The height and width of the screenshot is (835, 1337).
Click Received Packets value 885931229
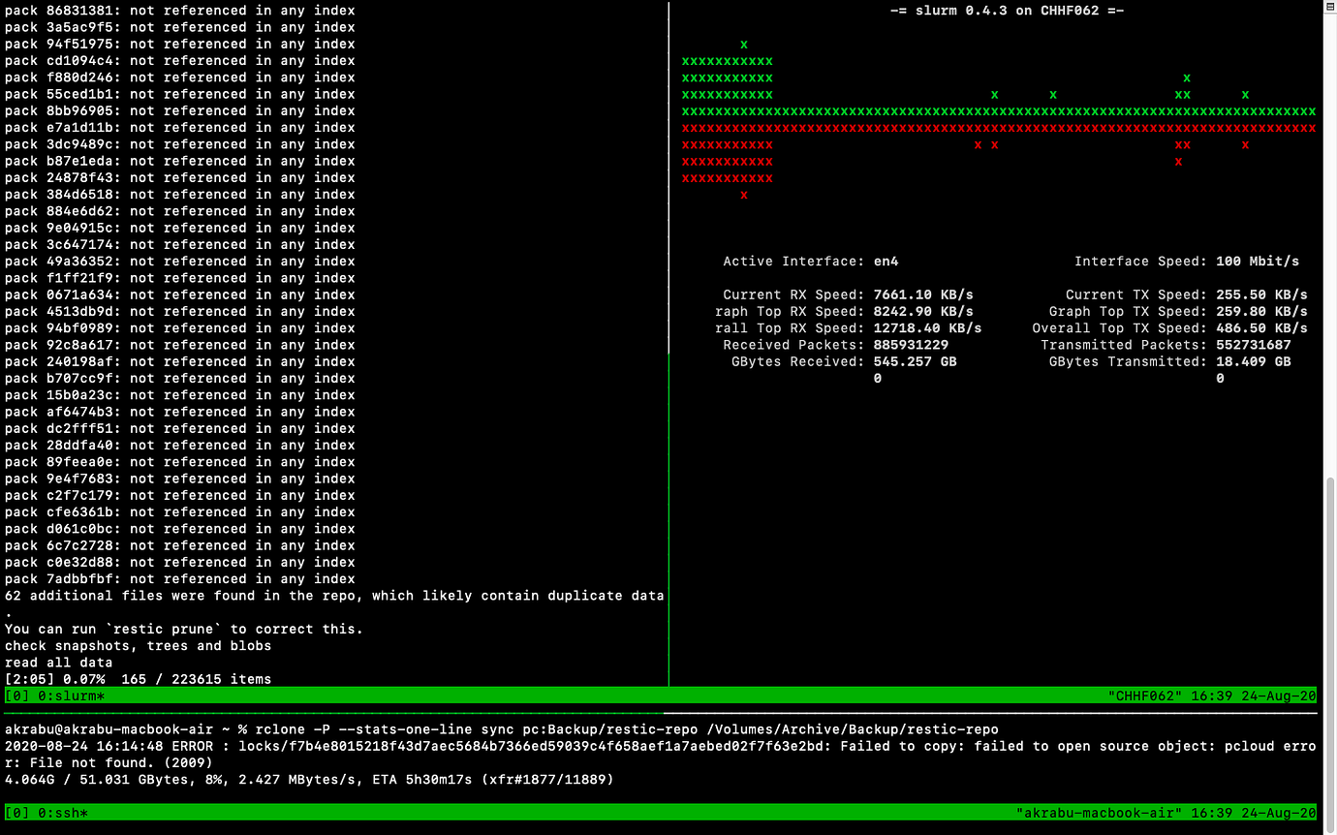point(911,345)
